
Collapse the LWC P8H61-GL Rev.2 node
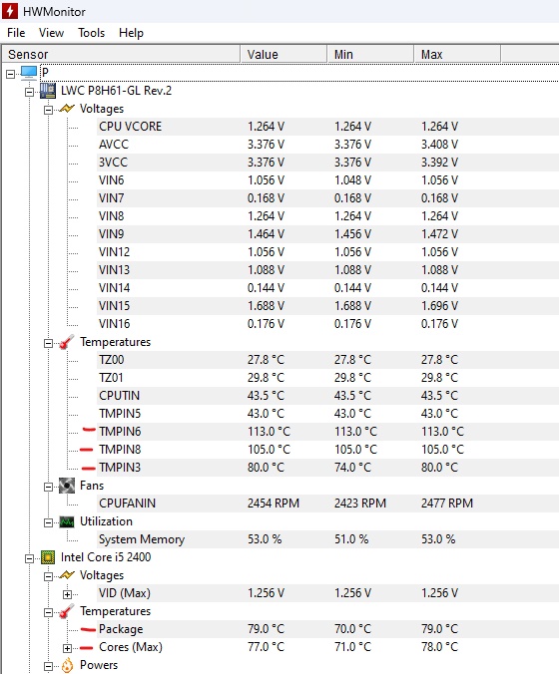pyautogui.click(x=29, y=92)
